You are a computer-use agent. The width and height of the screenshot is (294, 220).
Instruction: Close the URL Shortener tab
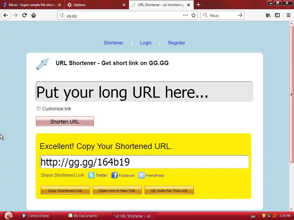(x=189, y=5)
